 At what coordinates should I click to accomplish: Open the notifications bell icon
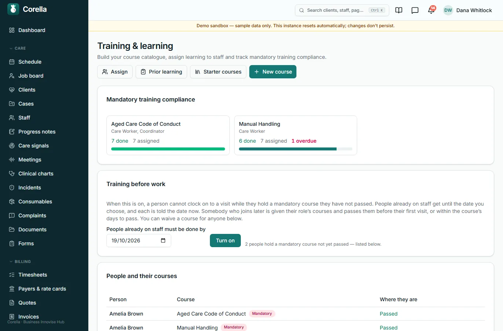pos(431,10)
